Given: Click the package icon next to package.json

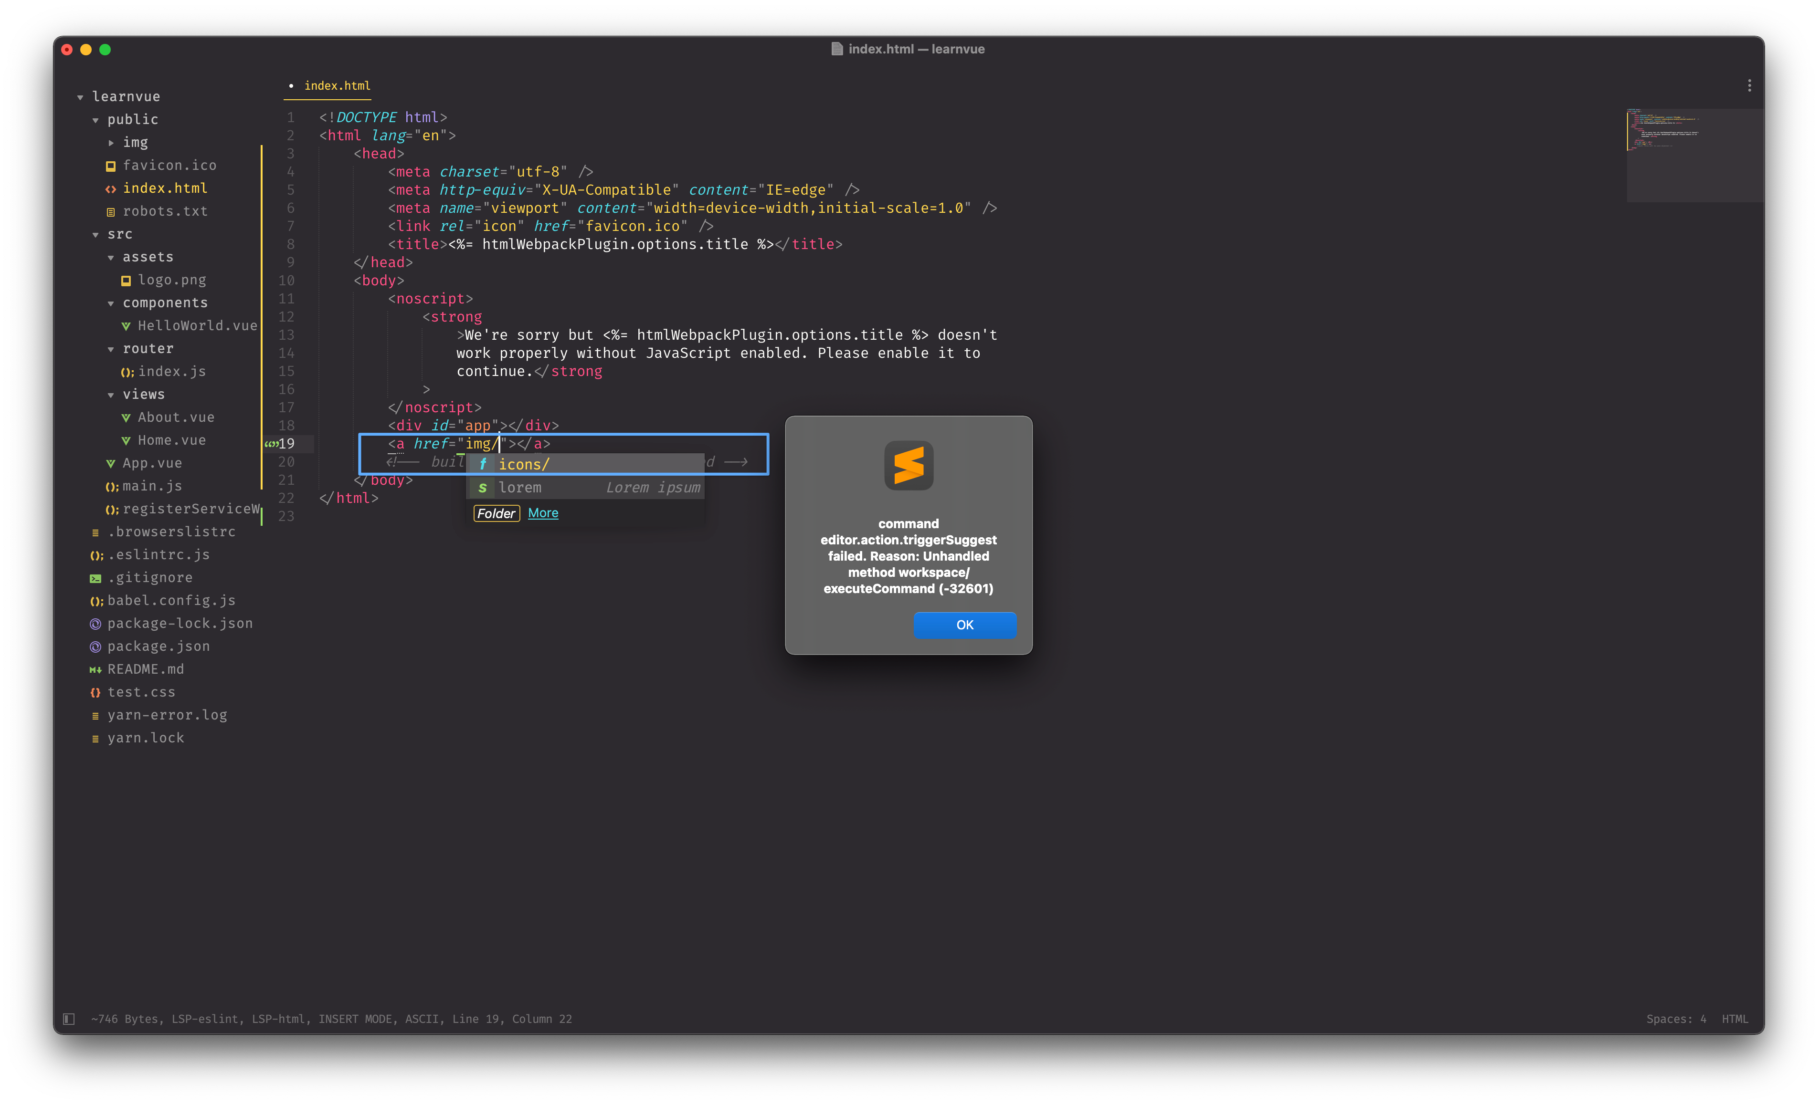Looking at the screenshot, I should [x=95, y=646].
